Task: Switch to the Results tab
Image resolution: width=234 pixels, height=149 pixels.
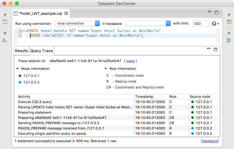Action: (x=22, y=51)
